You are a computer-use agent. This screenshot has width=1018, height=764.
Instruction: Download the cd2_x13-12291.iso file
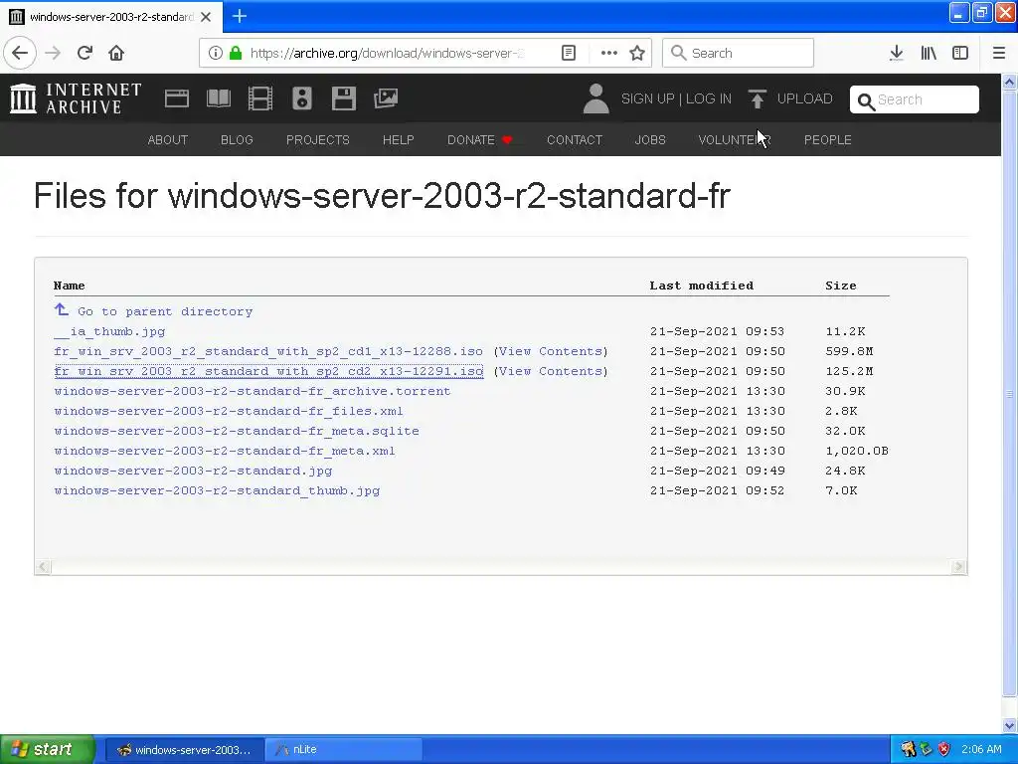(x=268, y=371)
